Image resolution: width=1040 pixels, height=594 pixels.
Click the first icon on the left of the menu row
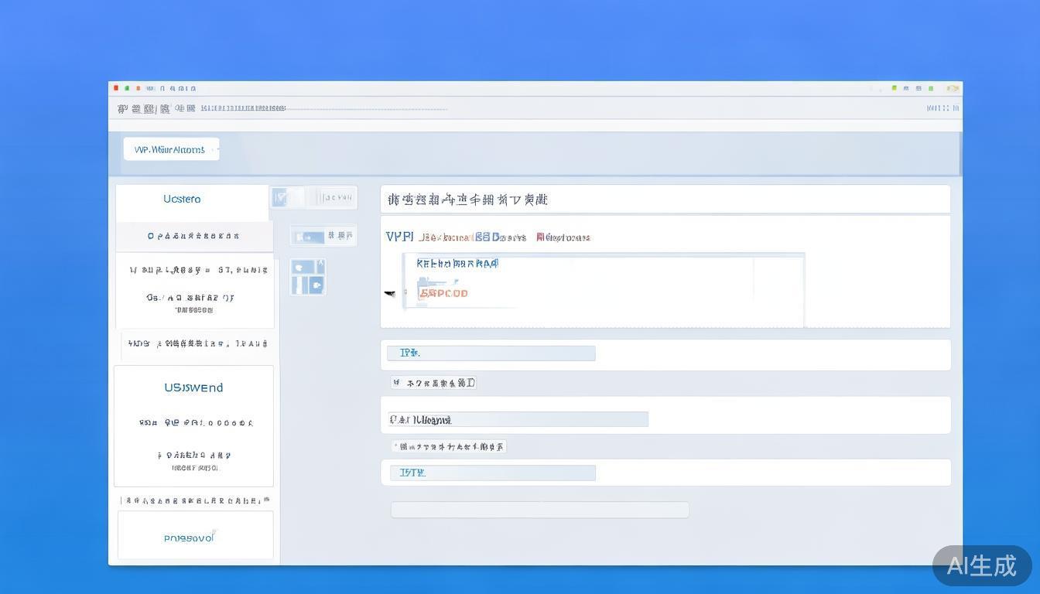(x=122, y=109)
